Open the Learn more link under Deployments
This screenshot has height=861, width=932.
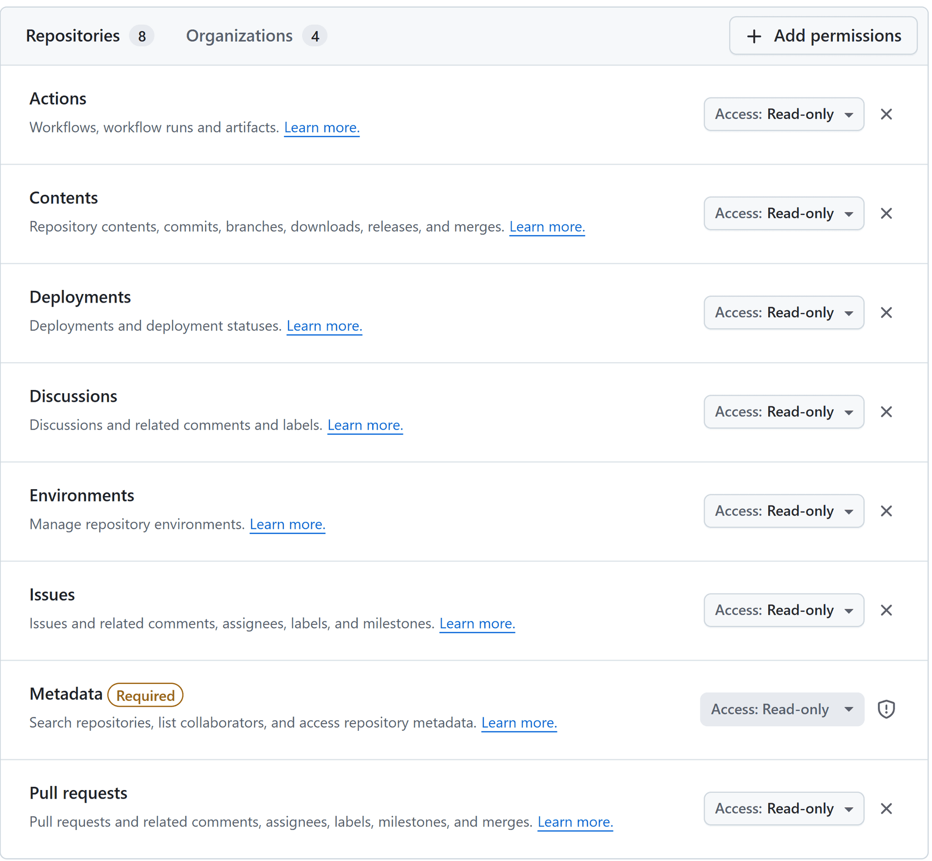(324, 326)
